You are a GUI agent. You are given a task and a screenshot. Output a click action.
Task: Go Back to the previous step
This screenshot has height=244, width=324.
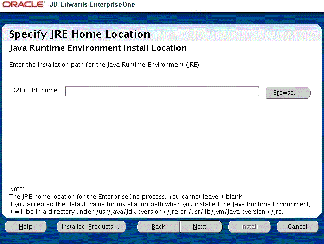click(158, 227)
